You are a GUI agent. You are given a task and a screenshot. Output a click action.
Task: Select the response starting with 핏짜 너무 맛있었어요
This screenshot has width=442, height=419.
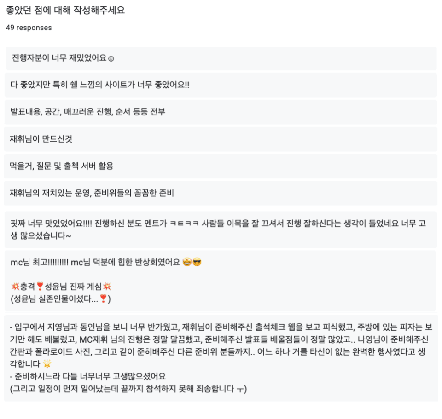(221, 230)
